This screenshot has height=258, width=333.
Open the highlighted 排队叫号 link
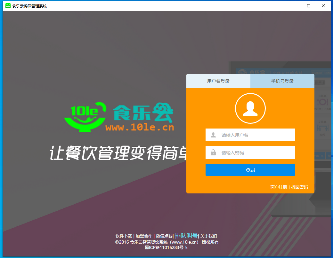click(x=186, y=236)
